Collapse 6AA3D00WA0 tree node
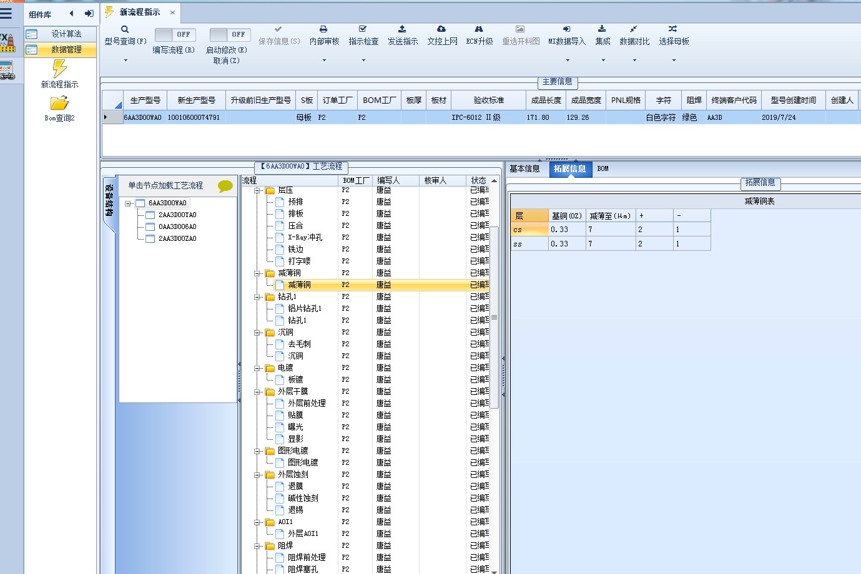The height and width of the screenshot is (574, 861). [128, 203]
